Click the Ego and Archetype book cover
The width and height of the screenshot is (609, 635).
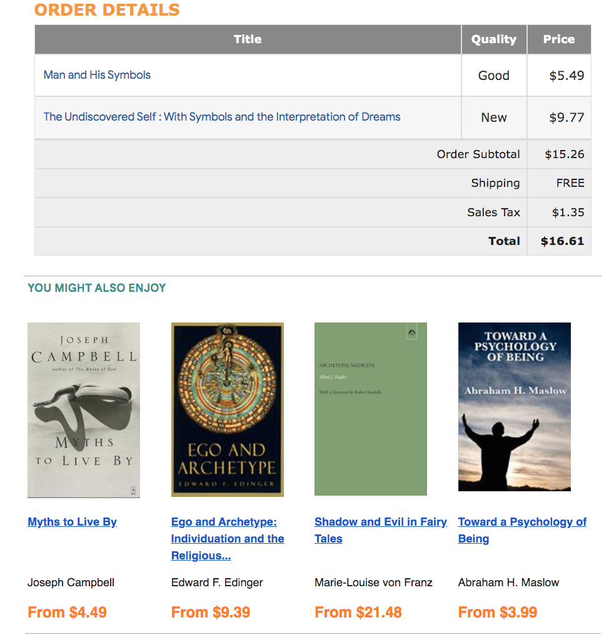click(x=228, y=410)
